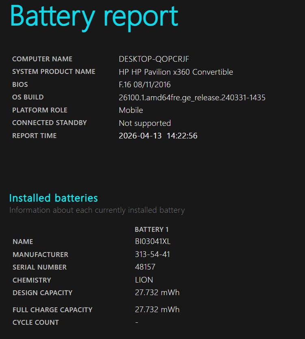Select the serial number 48157
Screen dimensions: 305x339
145,267
